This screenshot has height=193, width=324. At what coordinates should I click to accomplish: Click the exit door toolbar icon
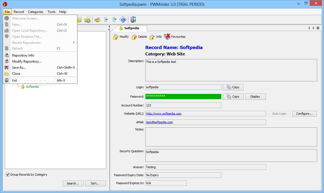click(133, 20)
